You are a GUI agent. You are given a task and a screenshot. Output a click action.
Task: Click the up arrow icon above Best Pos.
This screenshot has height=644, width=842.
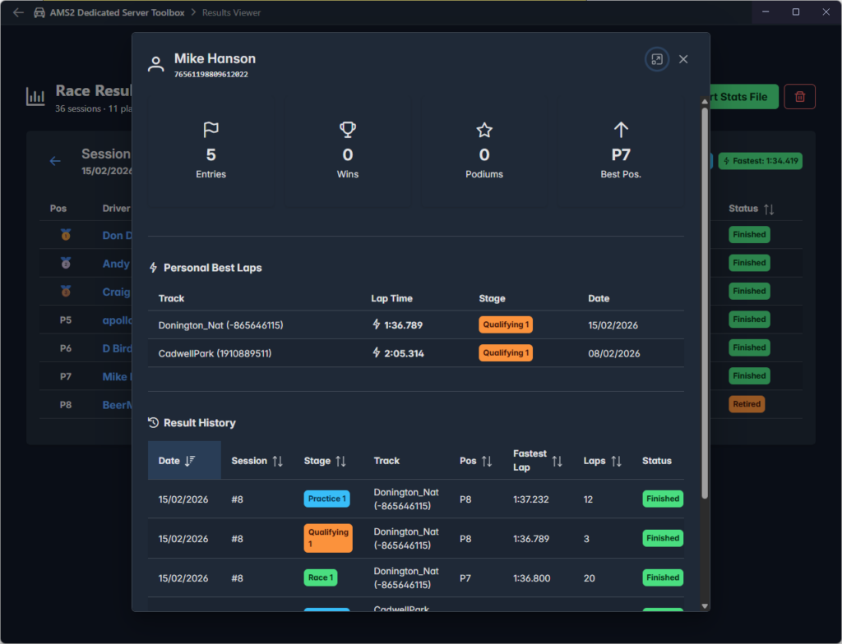621,130
